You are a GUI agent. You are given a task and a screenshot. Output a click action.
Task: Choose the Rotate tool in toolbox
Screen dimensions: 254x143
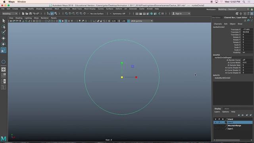click(4, 44)
